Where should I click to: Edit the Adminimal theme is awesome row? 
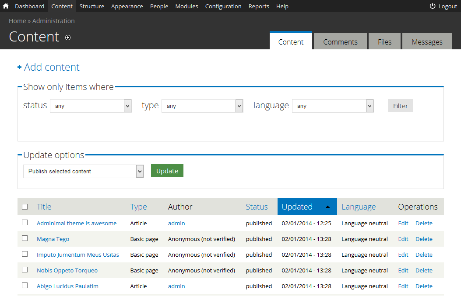[x=403, y=224]
